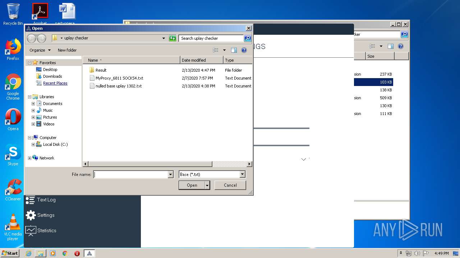This screenshot has height=258, width=460.
Task: Select the Music library
Action: pos(48,110)
